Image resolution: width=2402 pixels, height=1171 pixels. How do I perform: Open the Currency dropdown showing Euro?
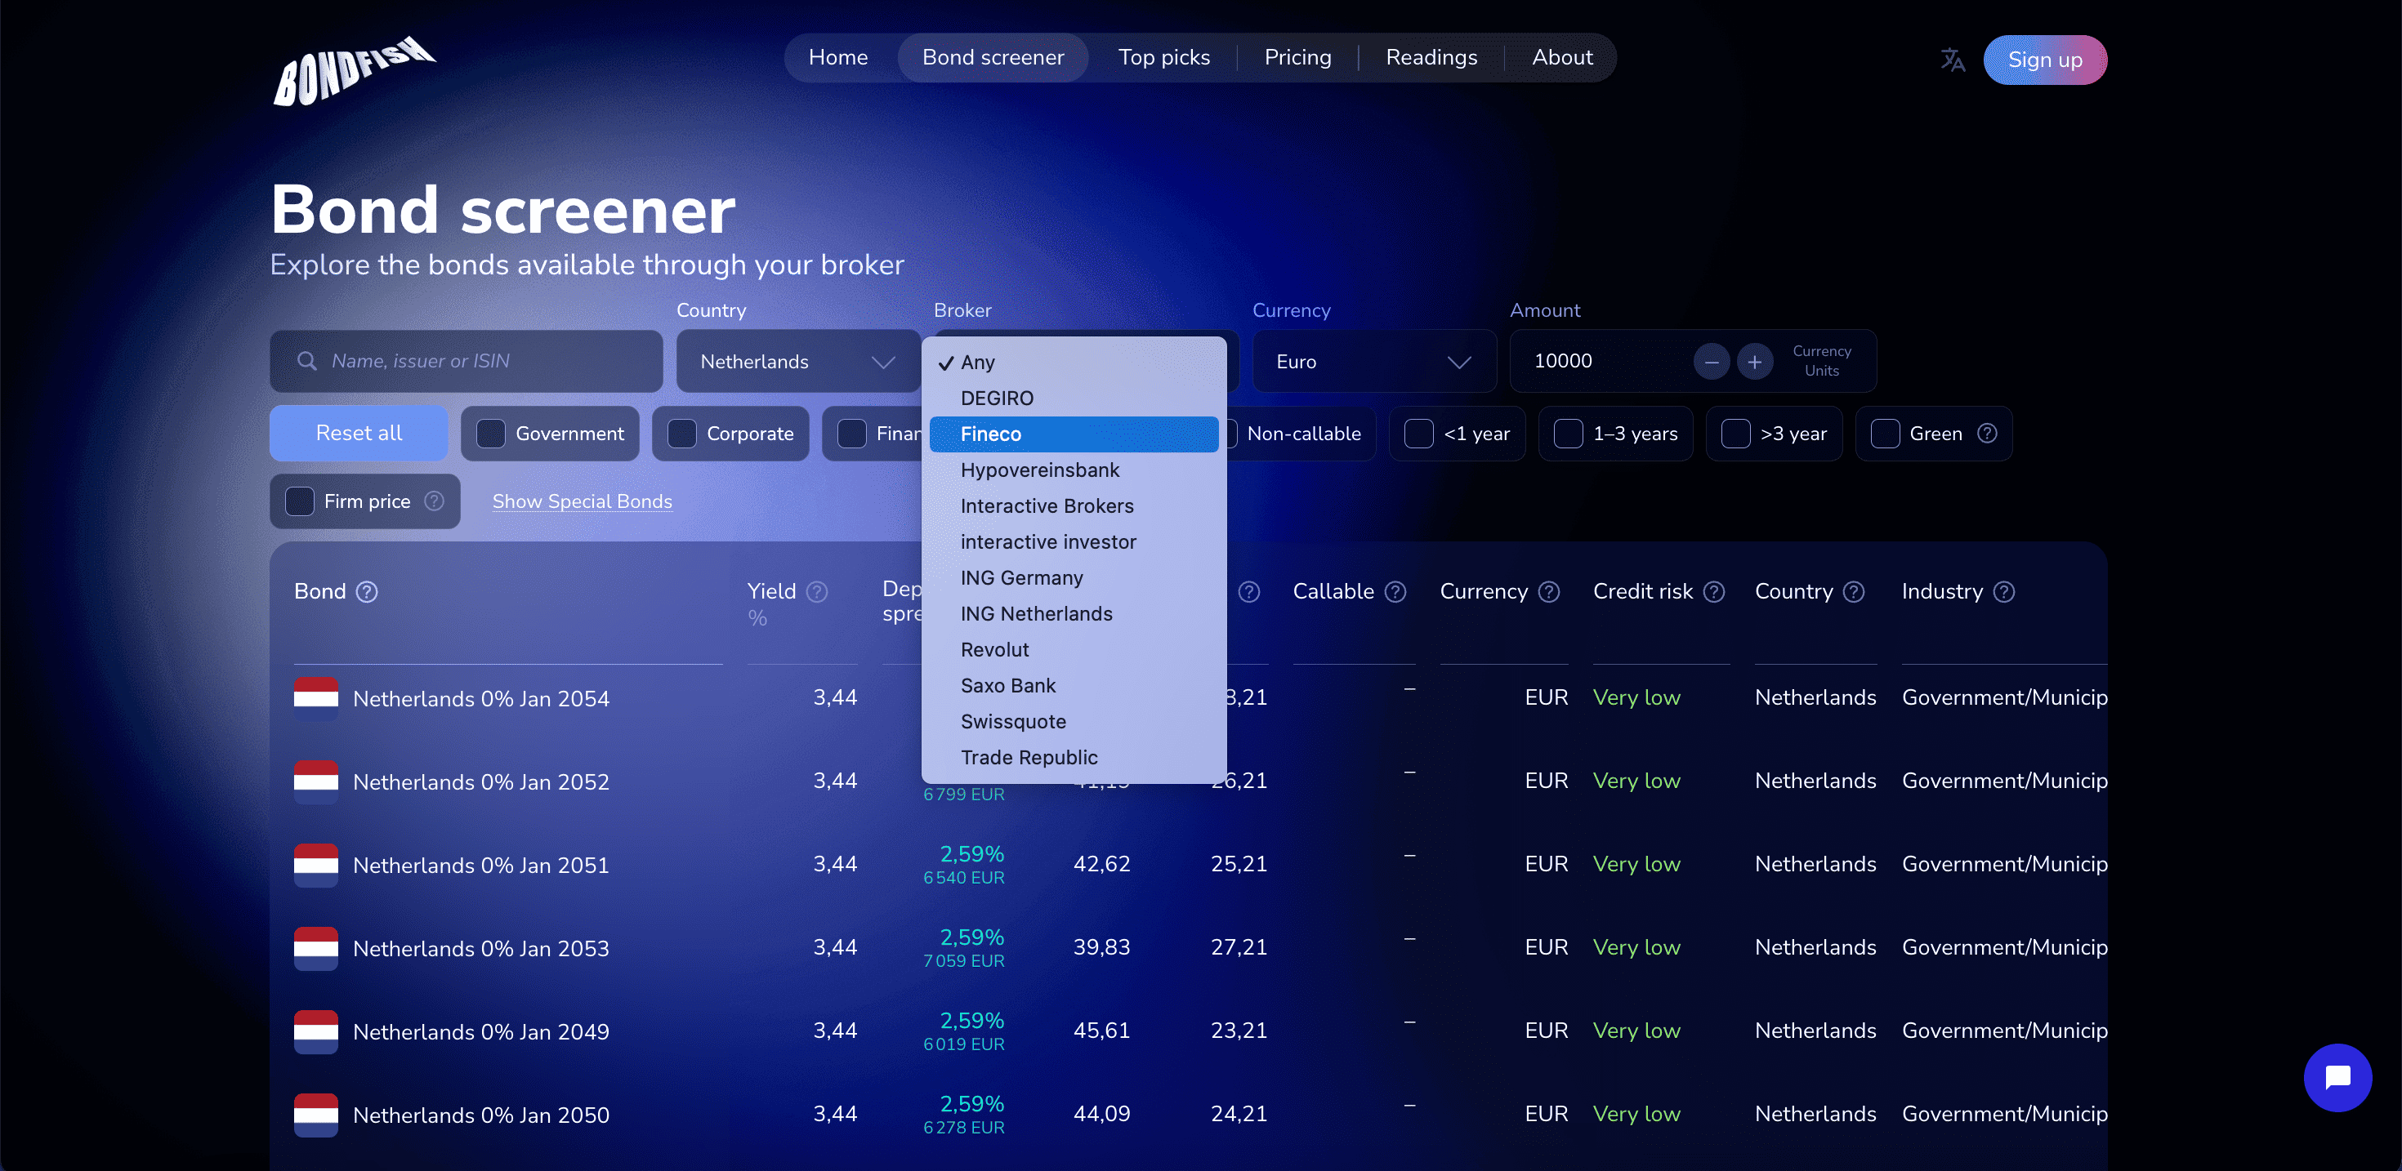coord(1373,361)
